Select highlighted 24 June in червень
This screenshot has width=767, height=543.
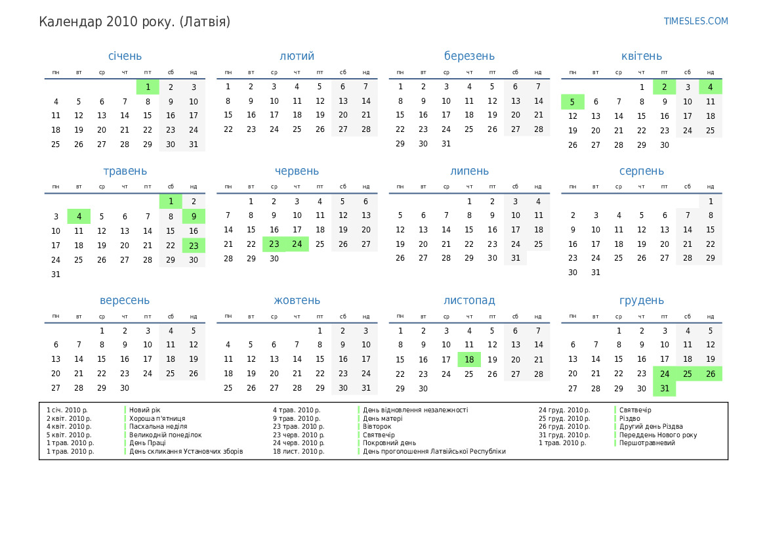297,244
